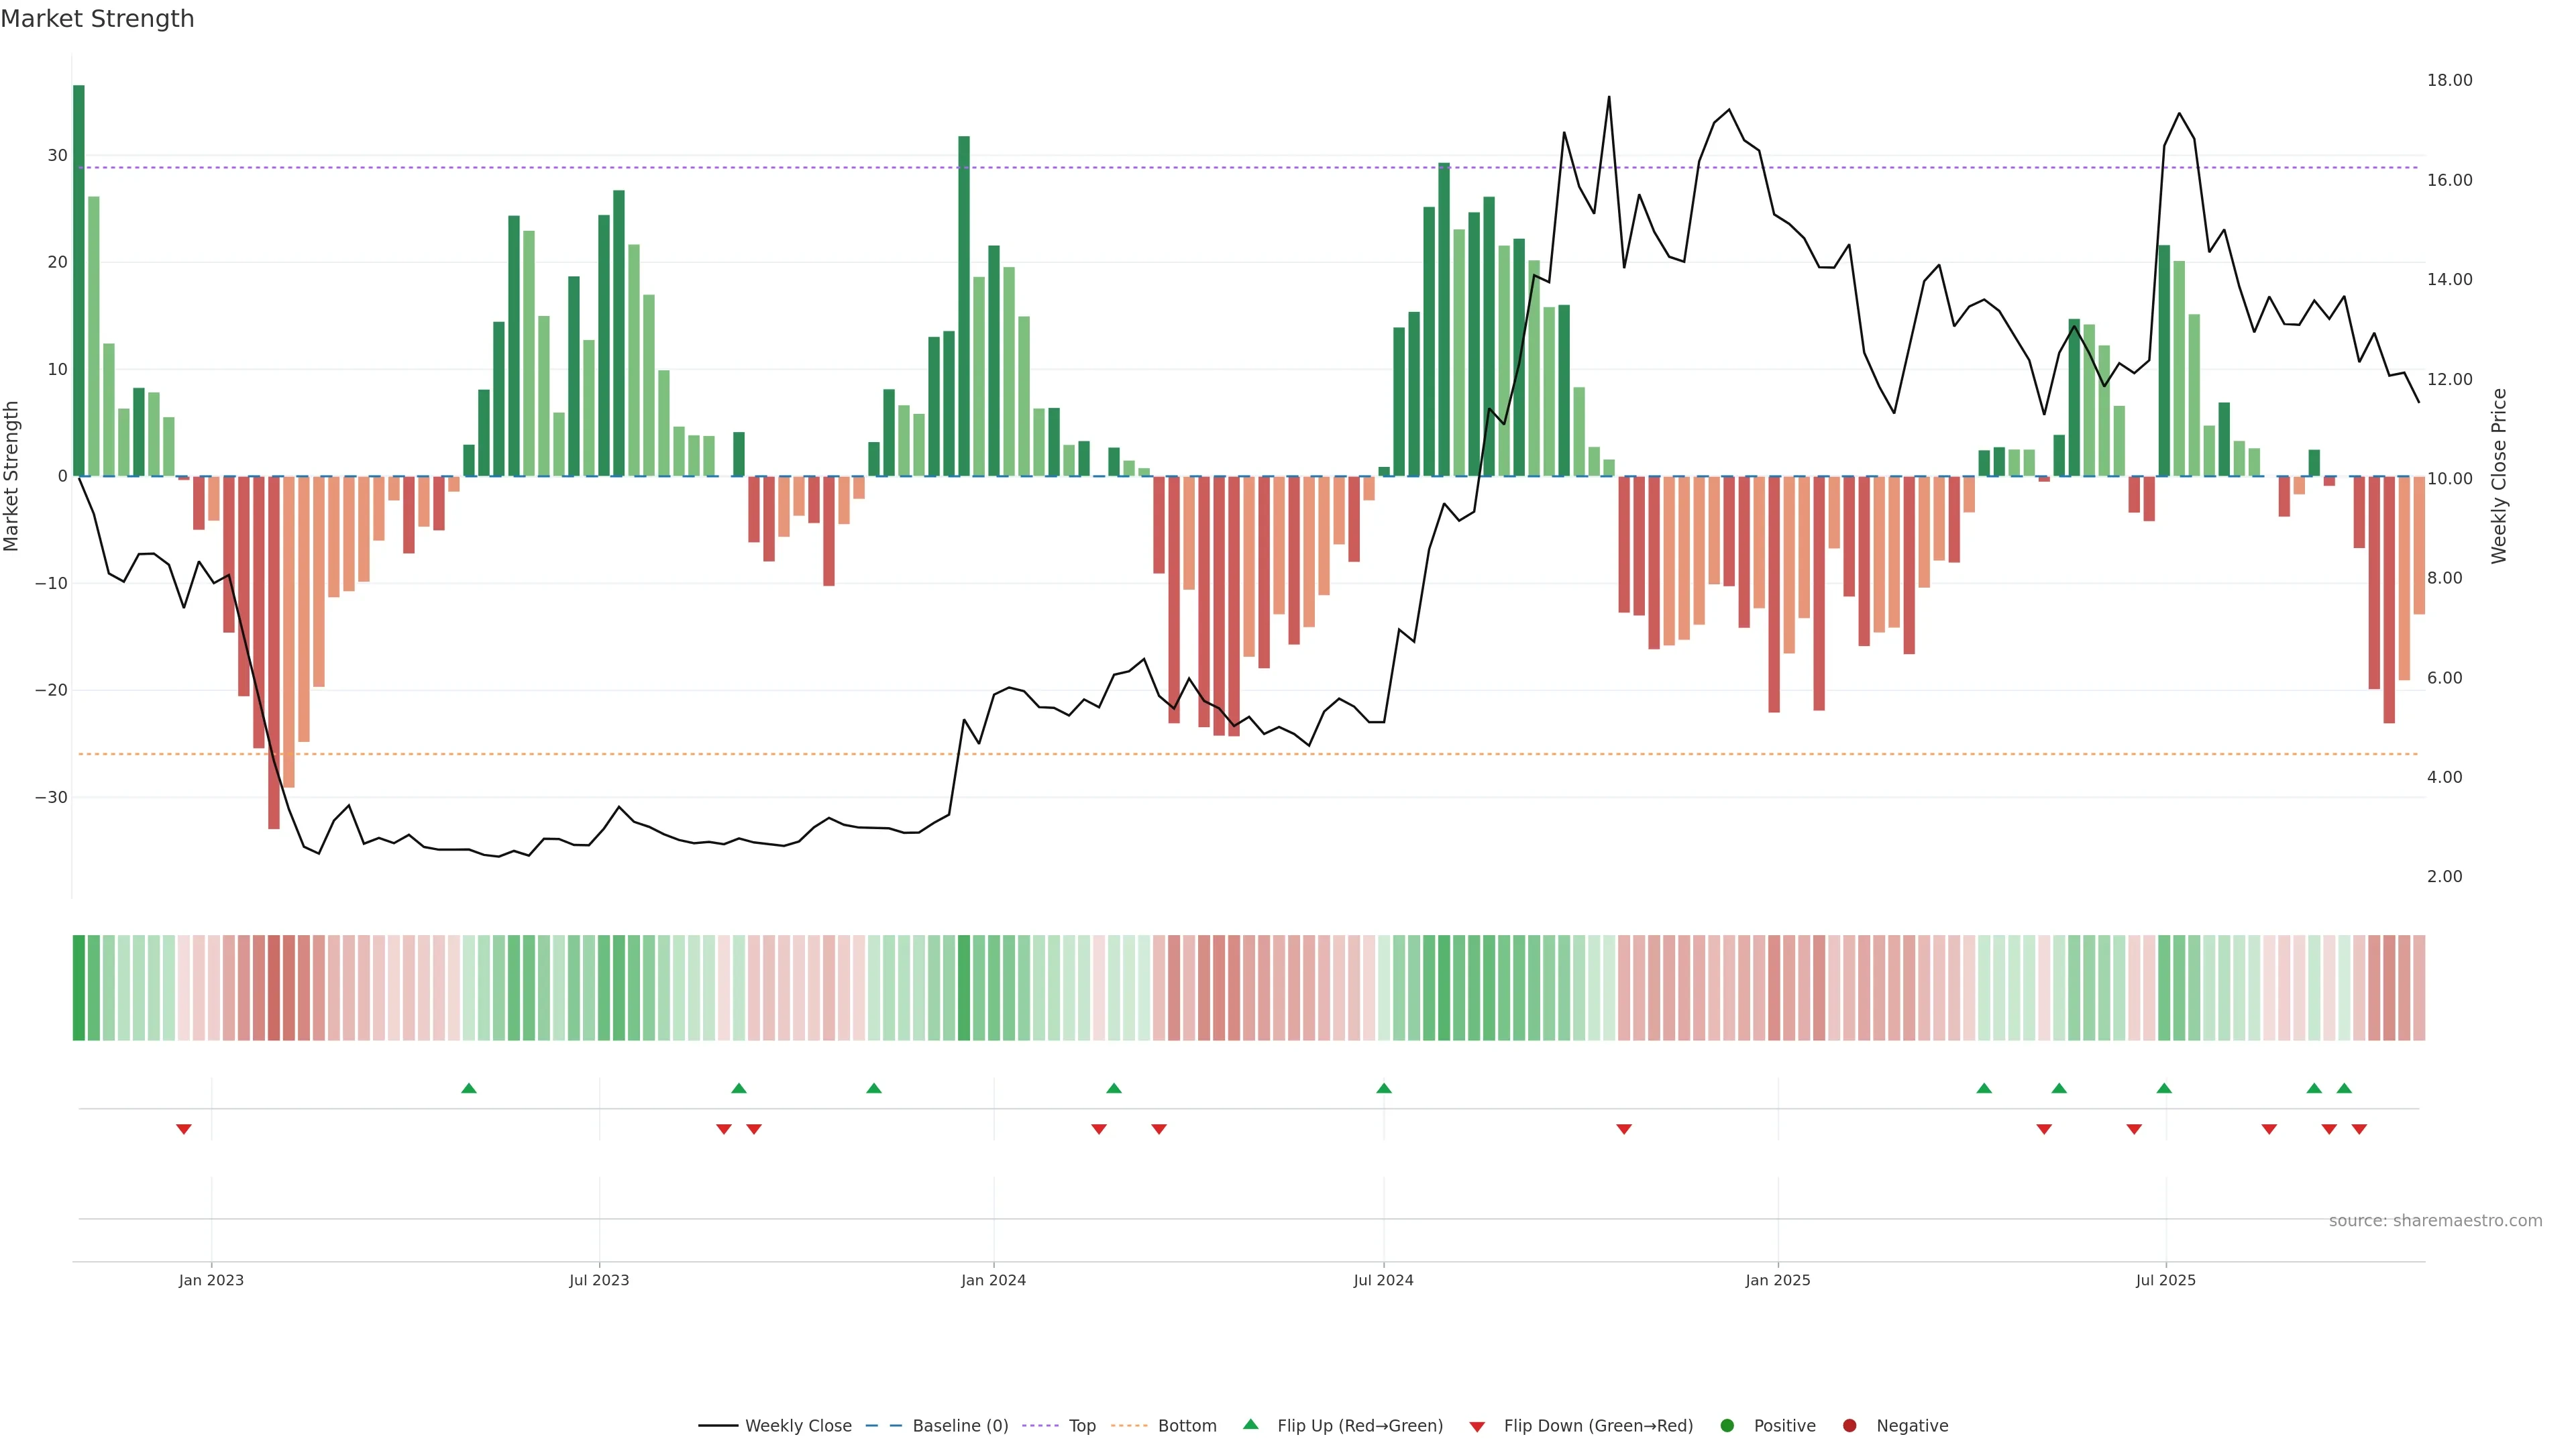Toggle the Baseline (0) legend item
This screenshot has height=1449, width=2576.
959,1426
